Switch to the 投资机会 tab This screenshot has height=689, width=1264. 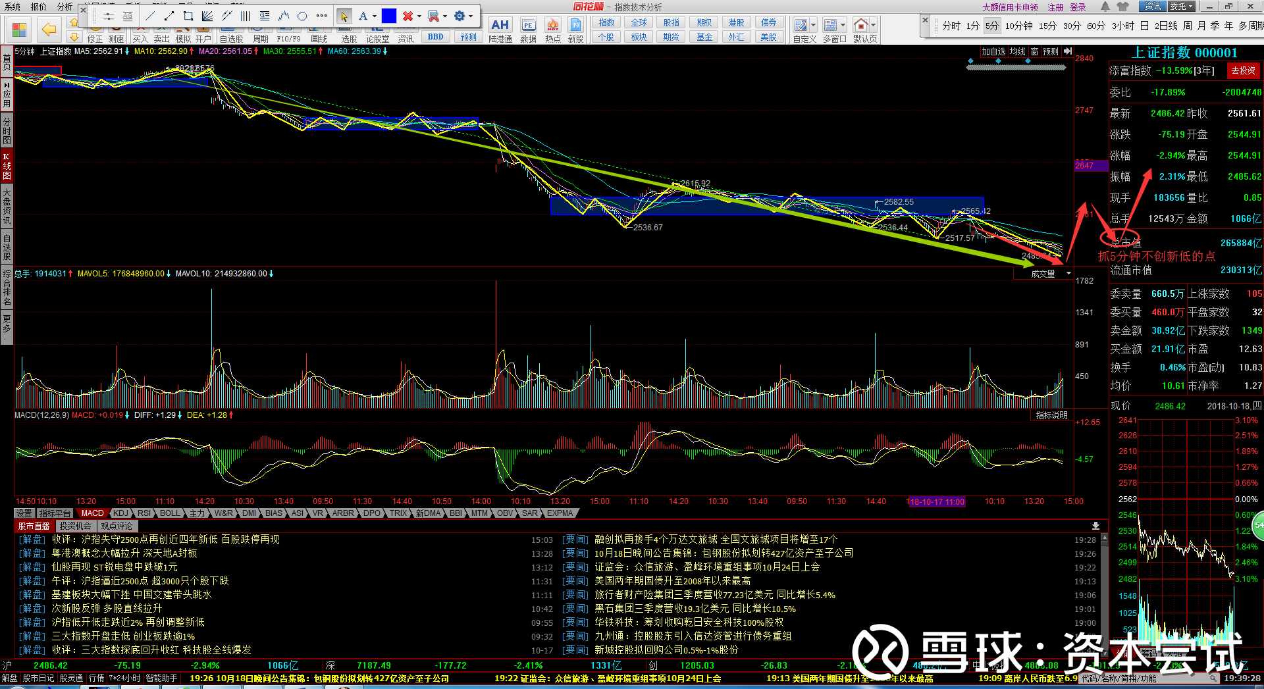coord(76,526)
